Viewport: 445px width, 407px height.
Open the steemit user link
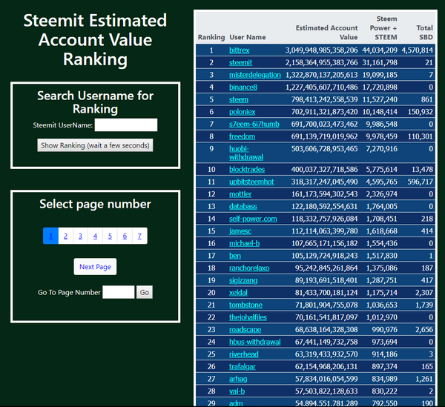point(240,62)
